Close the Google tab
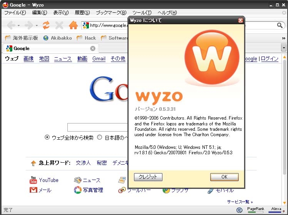The image size is (288, 215). click(x=93, y=48)
